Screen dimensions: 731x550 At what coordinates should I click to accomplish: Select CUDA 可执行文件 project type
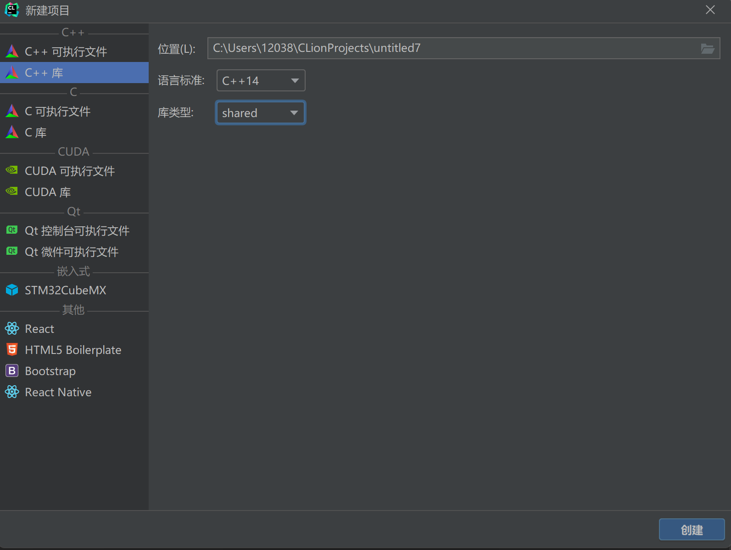[74, 171]
